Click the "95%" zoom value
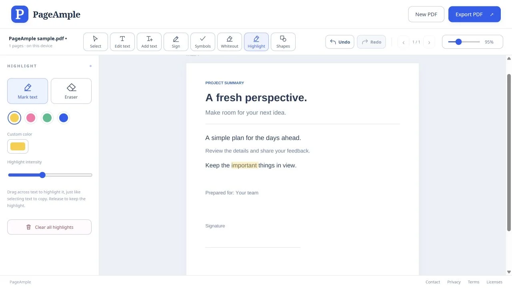Viewport: 512px width, 288px height. pyautogui.click(x=489, y=42)
